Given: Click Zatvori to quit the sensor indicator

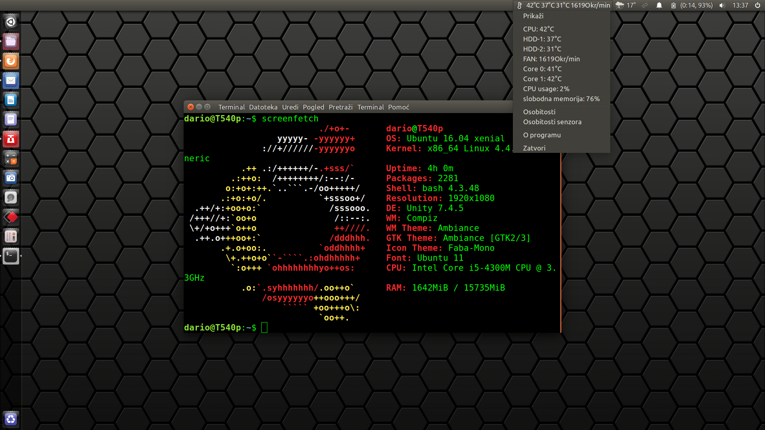Looking at the screenshot, I should [562, 148].
